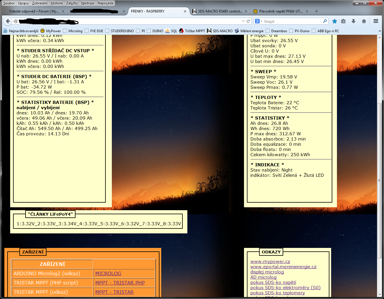Click the scrollbar up arrow
This screenshot has width=384, height=299.
[x=379, y=37]
